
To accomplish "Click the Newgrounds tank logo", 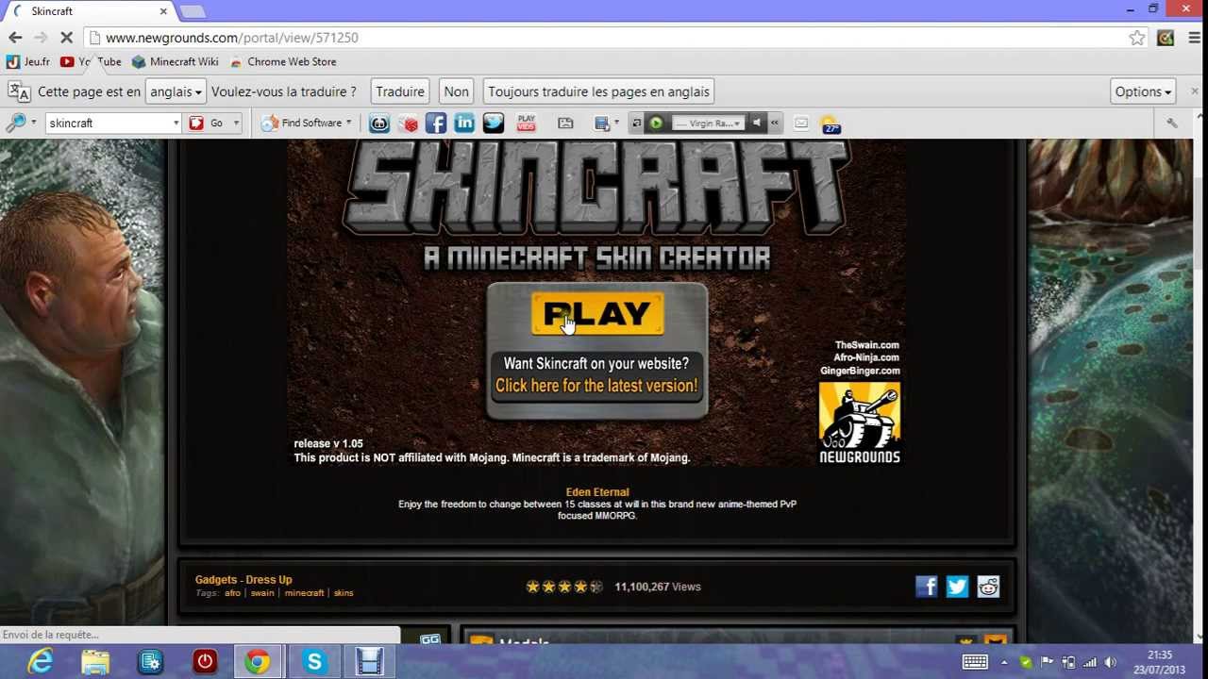I will pyautogui.click(x=860, y=422).
